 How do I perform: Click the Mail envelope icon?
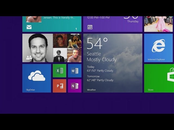(29, 27)
